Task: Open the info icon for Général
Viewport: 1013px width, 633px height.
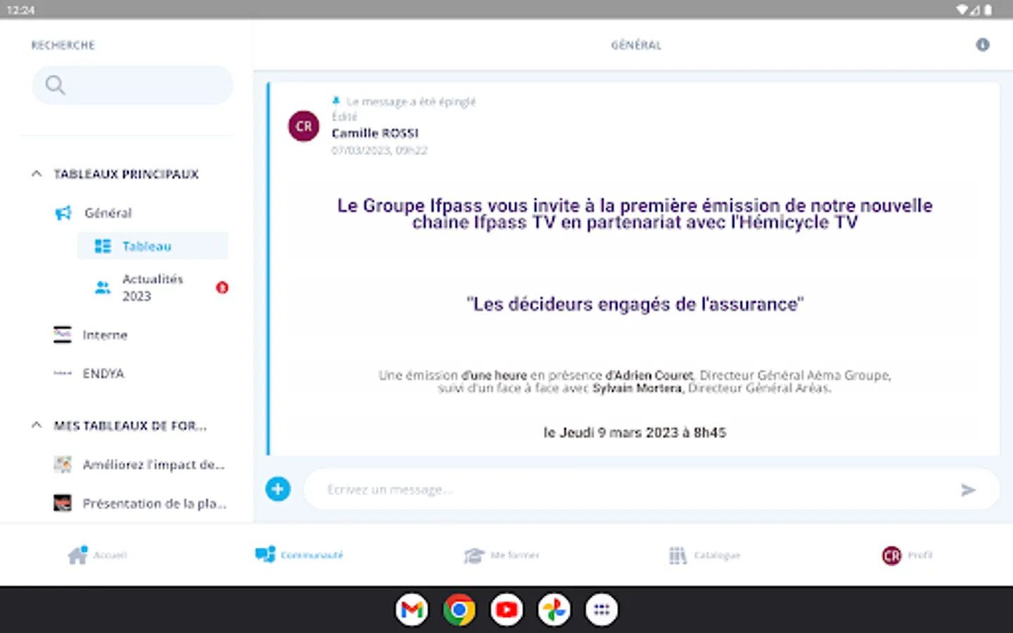Action: (983, 45)
